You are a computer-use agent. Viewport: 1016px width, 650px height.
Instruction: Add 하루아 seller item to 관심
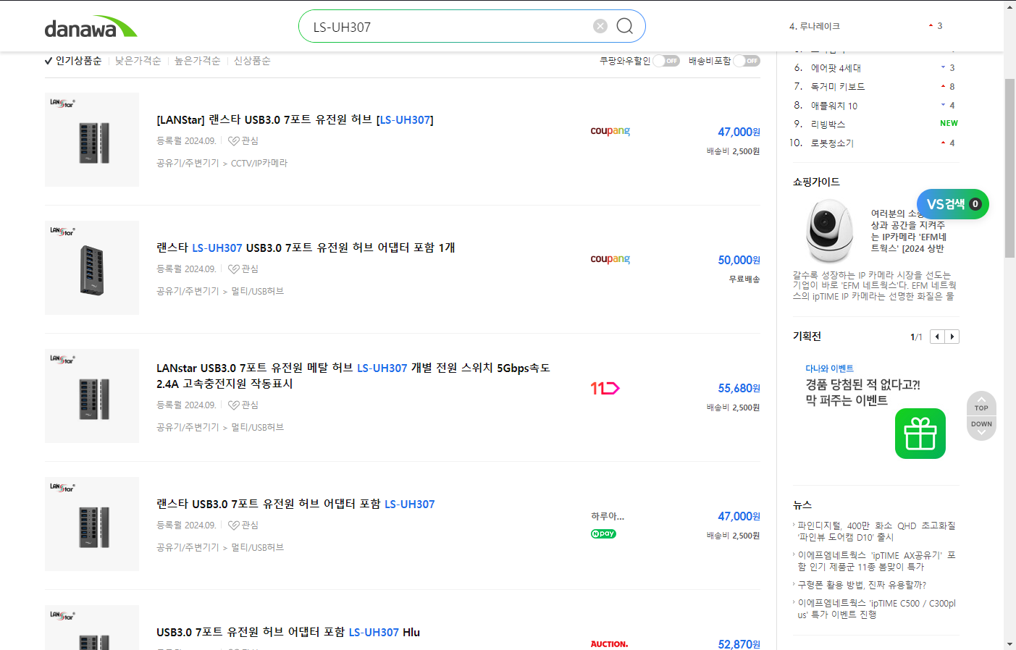pyautogui.click(x=243, y=525)
